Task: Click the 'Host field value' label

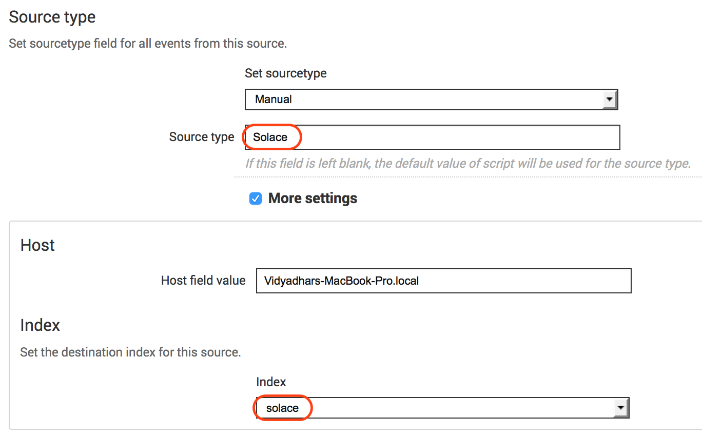Action: point(203,281)
